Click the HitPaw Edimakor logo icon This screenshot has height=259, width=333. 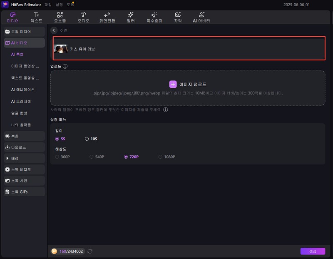(5, 5)
